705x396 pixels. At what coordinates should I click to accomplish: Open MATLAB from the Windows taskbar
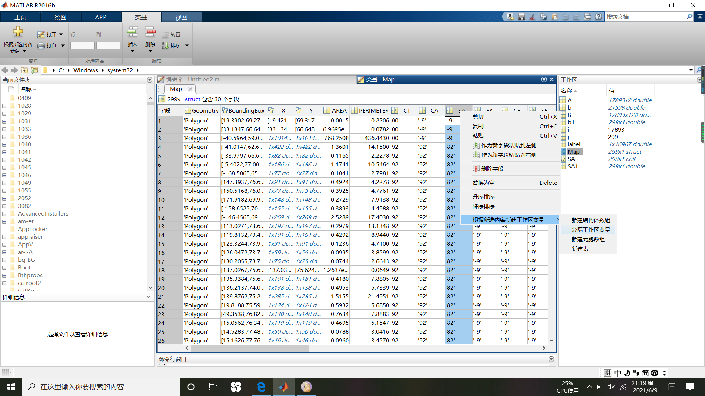tap(283, 387)
